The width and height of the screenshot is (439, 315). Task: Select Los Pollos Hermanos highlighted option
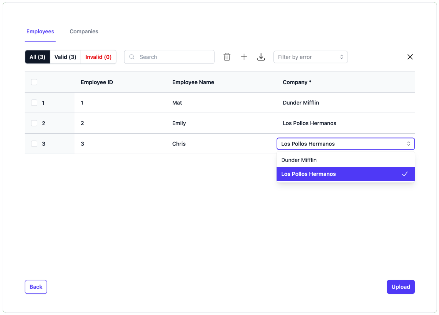coord(346,174)
